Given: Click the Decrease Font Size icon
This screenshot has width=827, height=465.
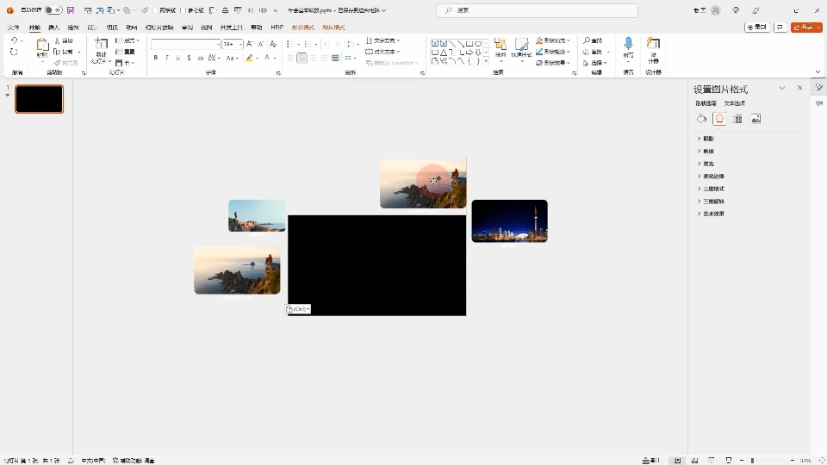Looking at the screenshot, I should (x=260, y=44).
